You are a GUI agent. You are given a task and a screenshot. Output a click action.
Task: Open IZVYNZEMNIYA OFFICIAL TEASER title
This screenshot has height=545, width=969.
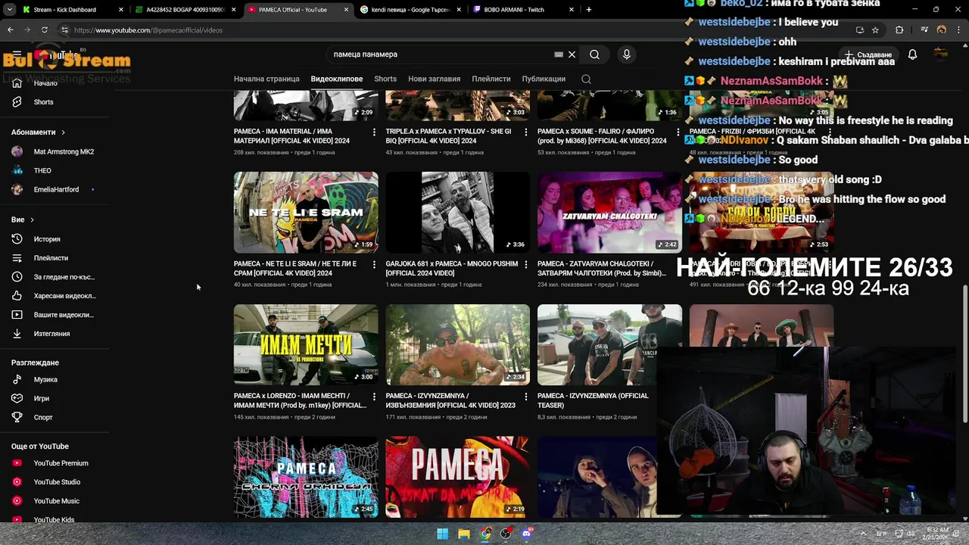click(x=593, y=400)
